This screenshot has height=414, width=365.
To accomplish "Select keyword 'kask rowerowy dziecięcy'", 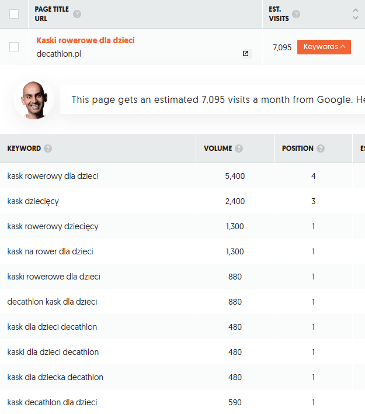I will click(x=53, y=226).
